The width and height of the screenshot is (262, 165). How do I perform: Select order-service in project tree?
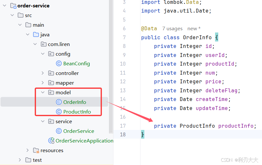33,6
